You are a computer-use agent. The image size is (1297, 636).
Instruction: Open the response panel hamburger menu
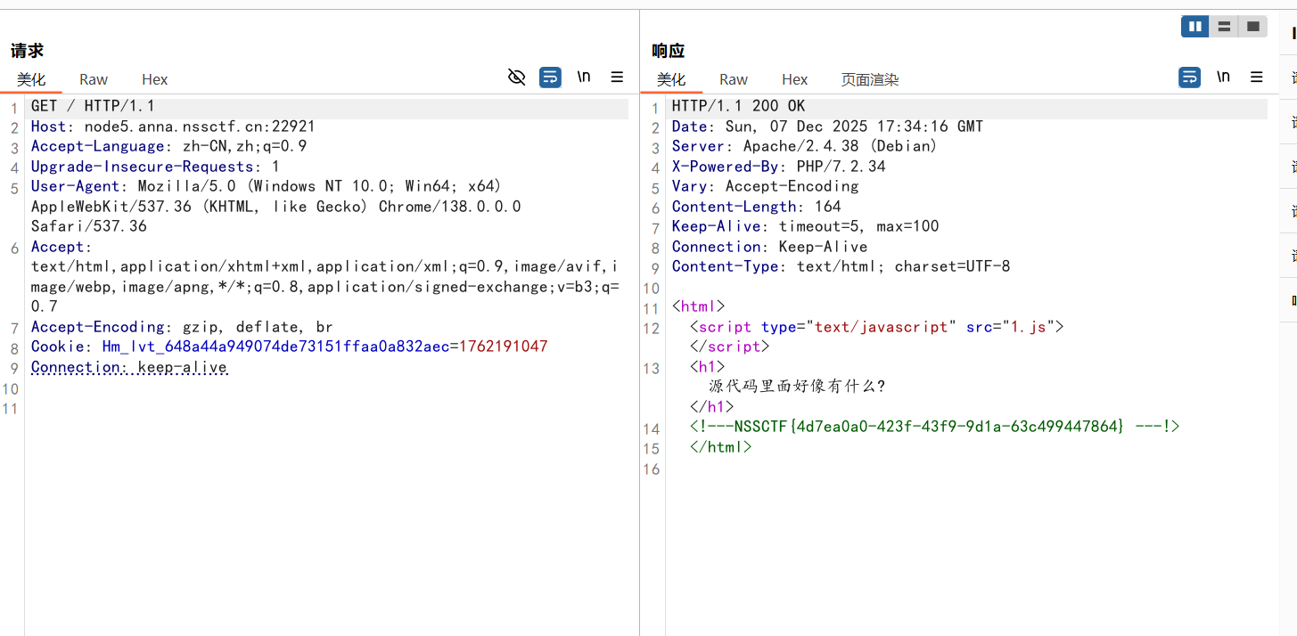[x=1257, y=77]
